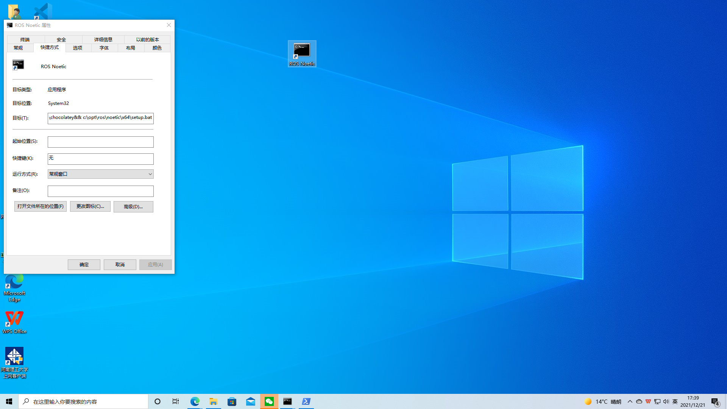Open the Mail app from the taskbar
Image resolution: width=727 pixels, height=409 pixels.
click(250, 401)
